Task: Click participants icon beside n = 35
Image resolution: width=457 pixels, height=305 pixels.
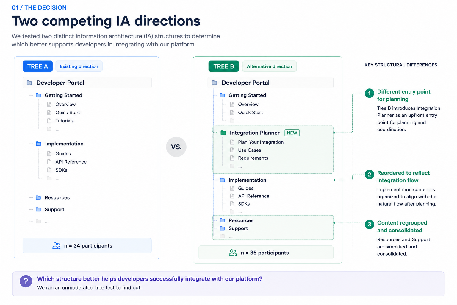Action: (233, 253)
